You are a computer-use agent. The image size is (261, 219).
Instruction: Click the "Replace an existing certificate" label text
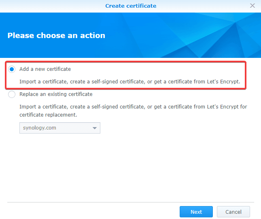(x=56, y=94)
